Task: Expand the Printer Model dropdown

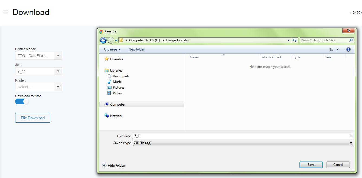Action: coord(38,56)
